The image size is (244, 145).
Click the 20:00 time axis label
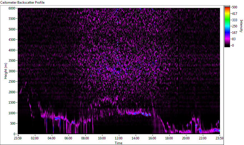click(186, 138)
